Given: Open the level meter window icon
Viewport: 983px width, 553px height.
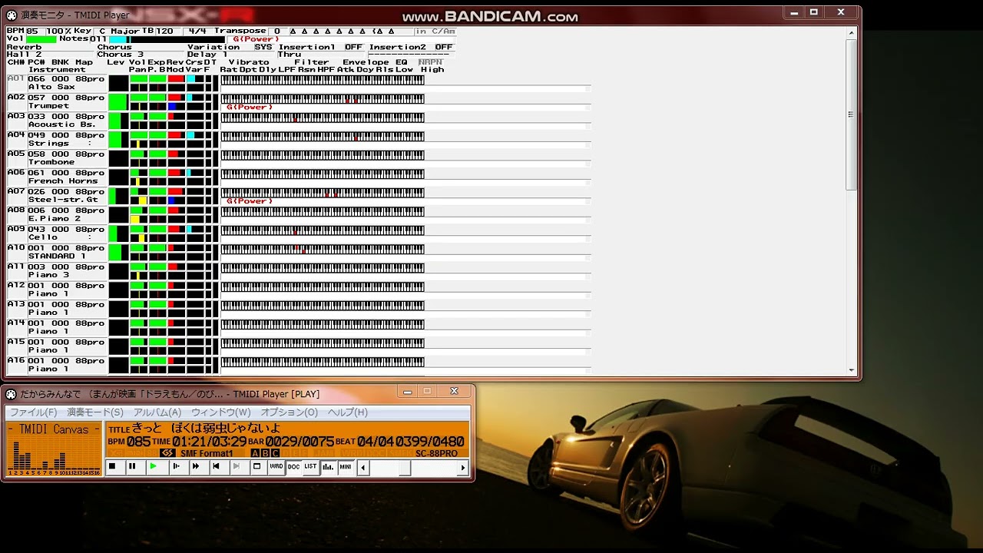Looking at the screenshot, I should point(329,466).
